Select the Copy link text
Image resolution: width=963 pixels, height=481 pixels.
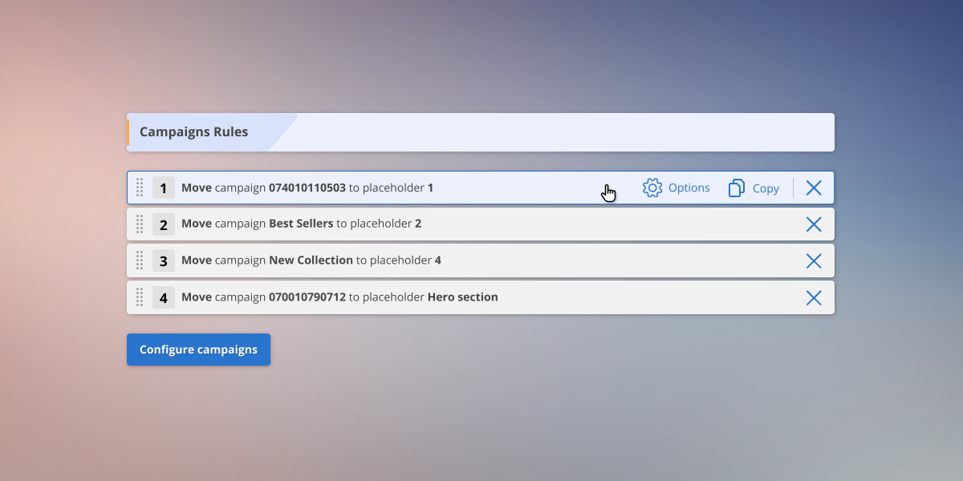pos(766,187)
